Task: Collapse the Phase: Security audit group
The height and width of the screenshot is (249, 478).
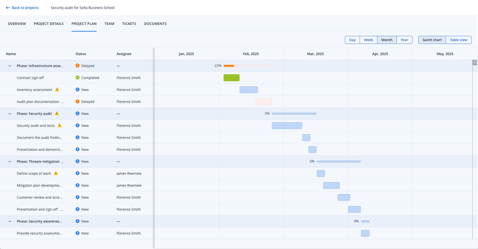Action: click(x=10, y=113)
